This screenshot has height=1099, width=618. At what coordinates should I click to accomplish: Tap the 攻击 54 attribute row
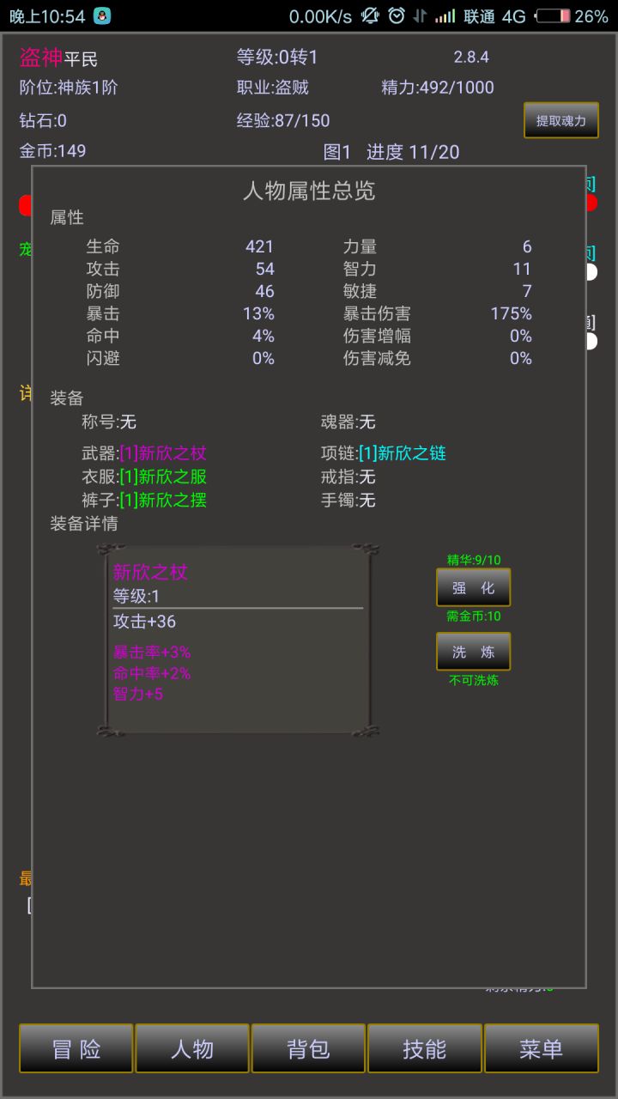coord(180,269)
